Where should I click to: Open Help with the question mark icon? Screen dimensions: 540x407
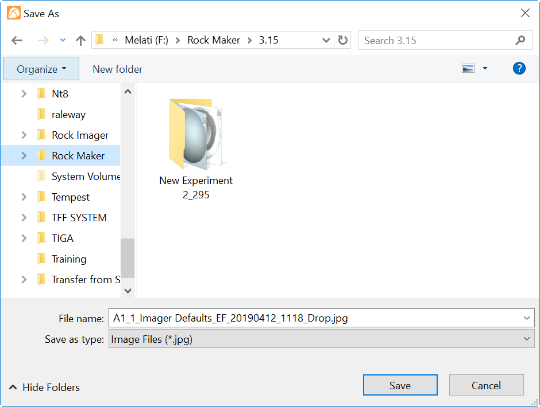(x=519, y=68)
